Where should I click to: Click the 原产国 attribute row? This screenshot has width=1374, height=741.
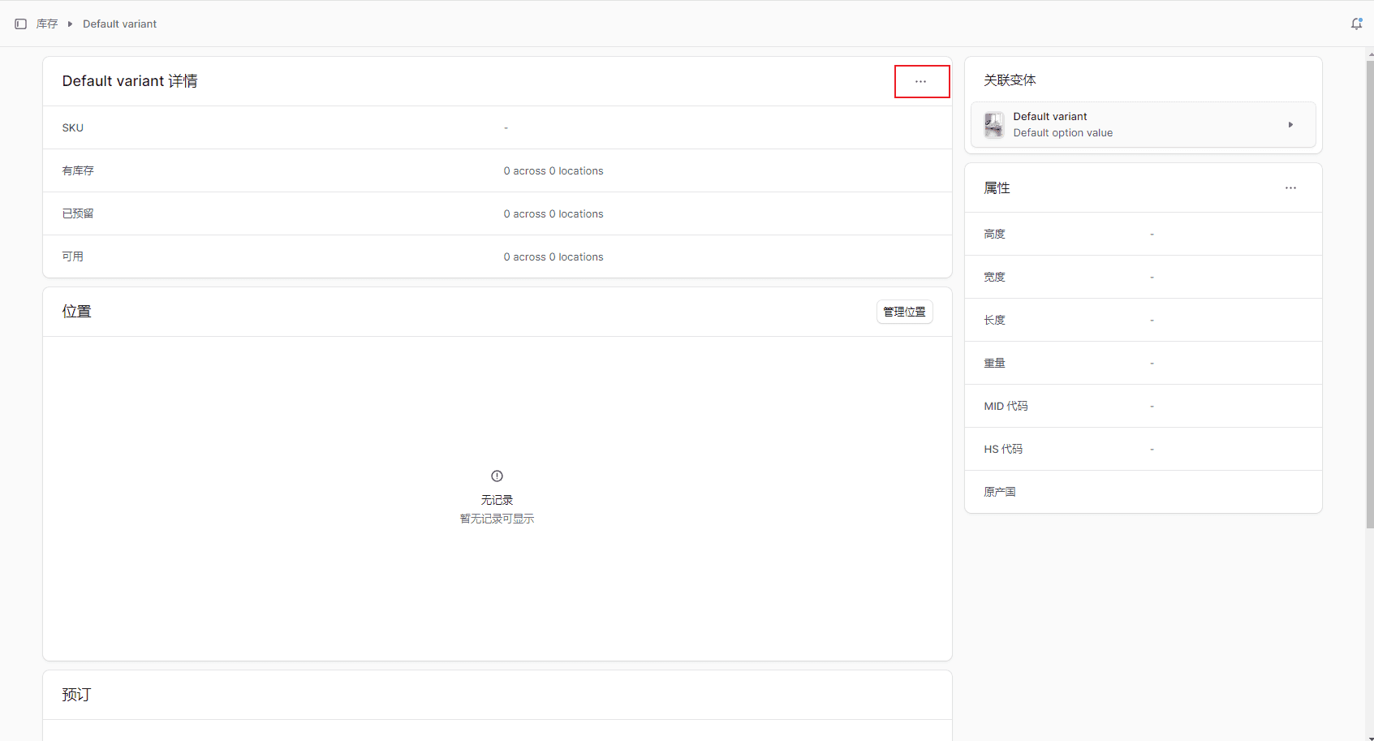tap(1143, 492)
